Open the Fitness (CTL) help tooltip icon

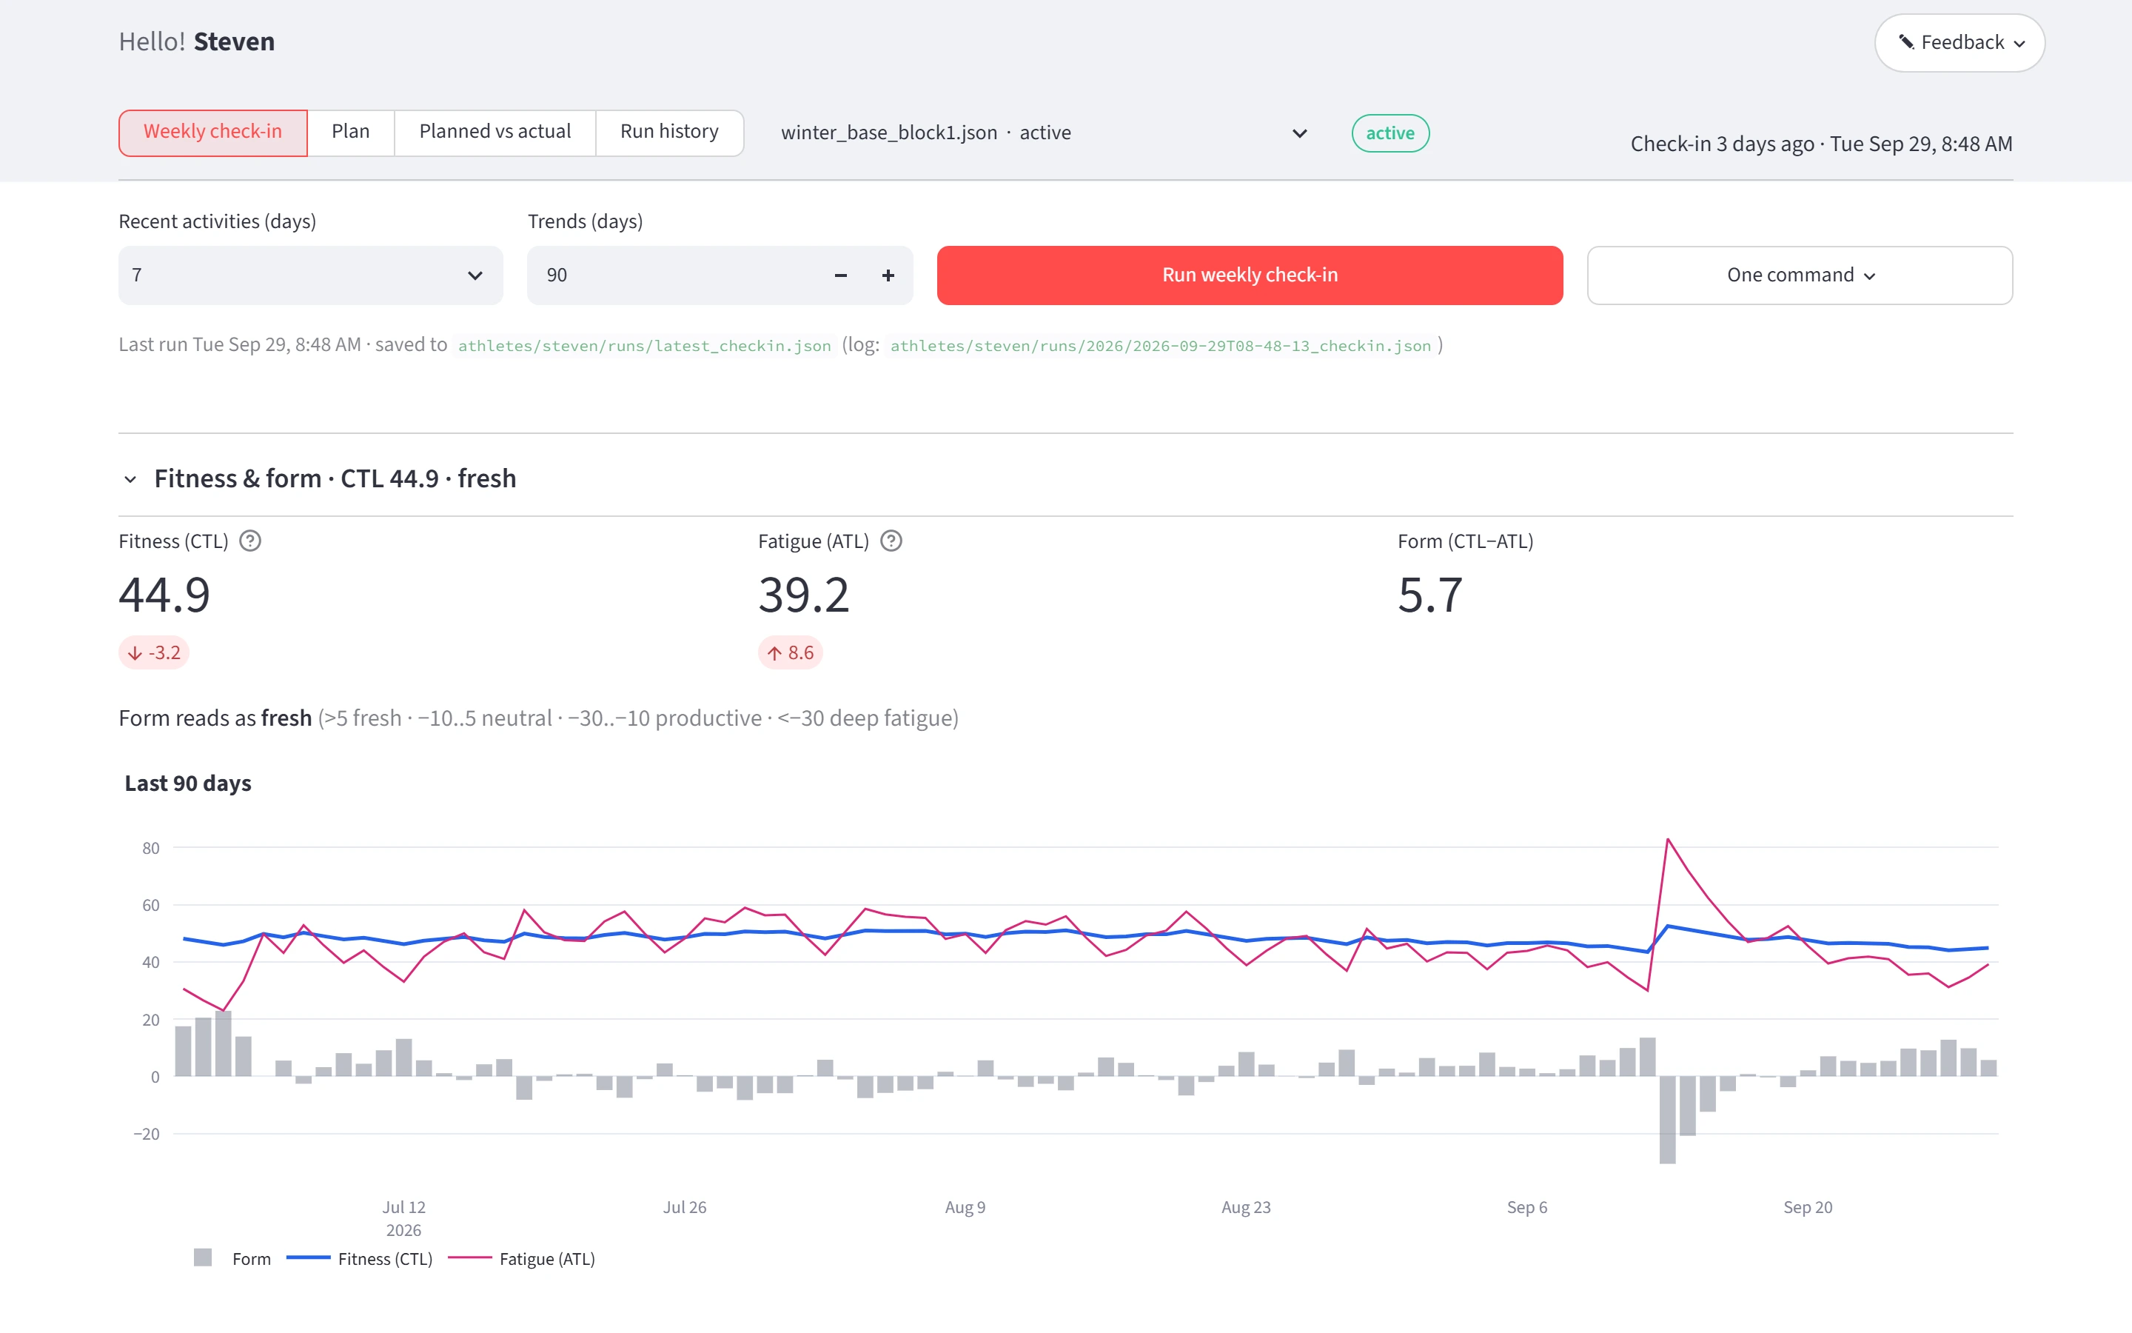coord(250,541)
